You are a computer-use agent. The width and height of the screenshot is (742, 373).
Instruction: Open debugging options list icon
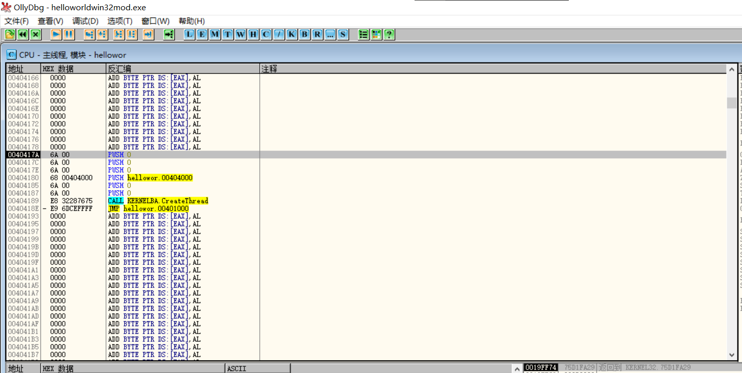pos(364,34)
